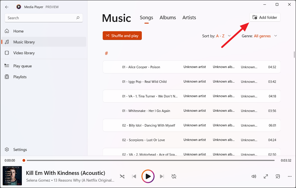Open the more options menu in playback bar
The width and height of the screenshot is (296, 188).
[x=290, y=176]
